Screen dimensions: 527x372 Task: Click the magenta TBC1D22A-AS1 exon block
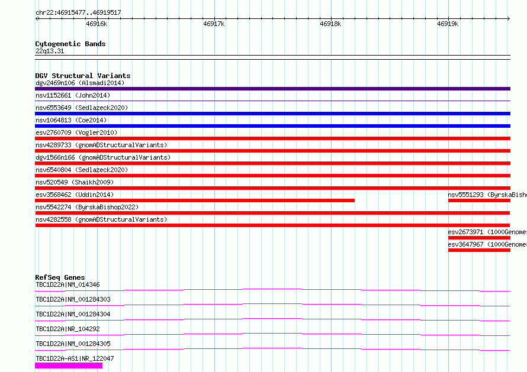[x=69, y=365]
